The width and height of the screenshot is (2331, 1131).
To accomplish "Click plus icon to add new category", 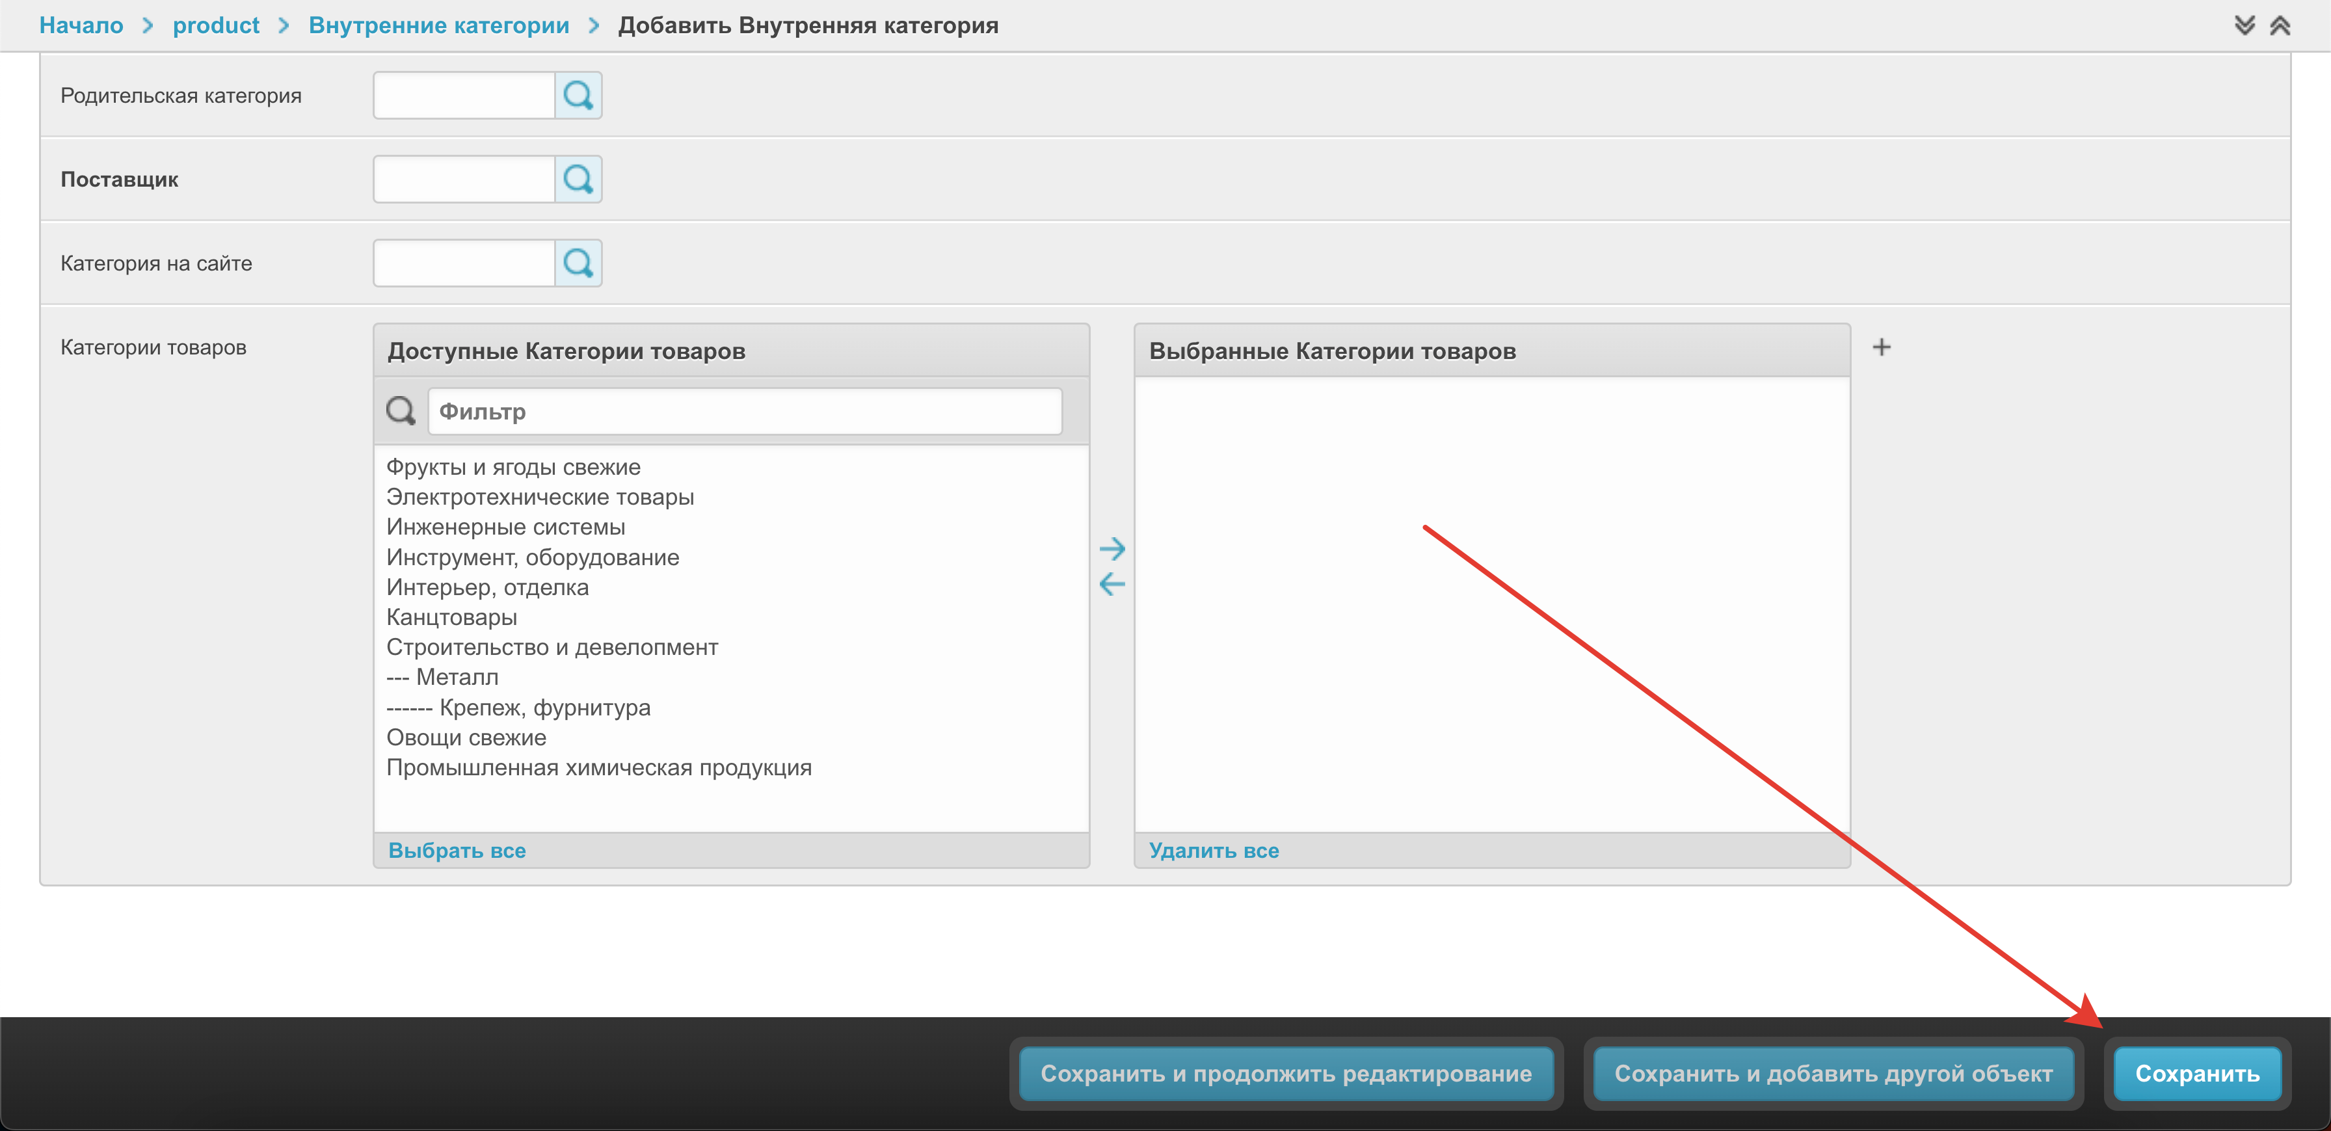I will (1882, 347).
